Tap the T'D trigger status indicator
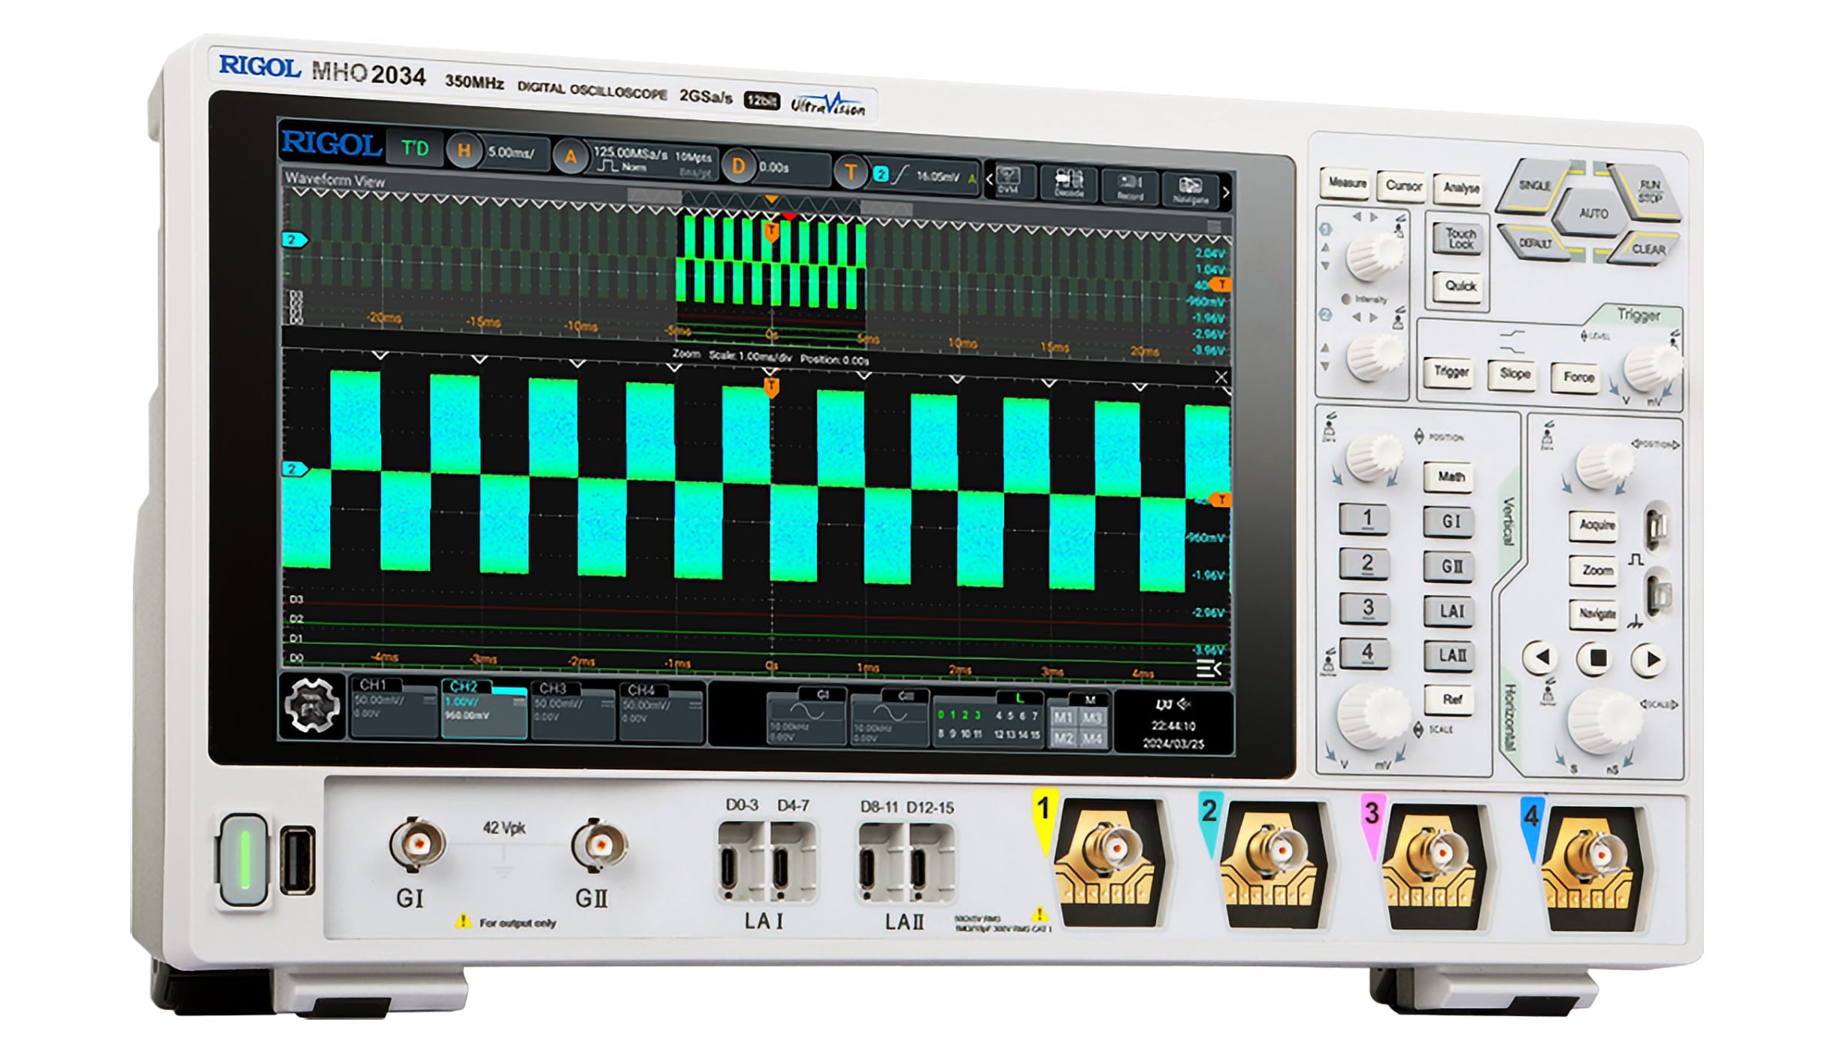Viewport: 1834px width, 1052px height. click(x=413, y=148)
